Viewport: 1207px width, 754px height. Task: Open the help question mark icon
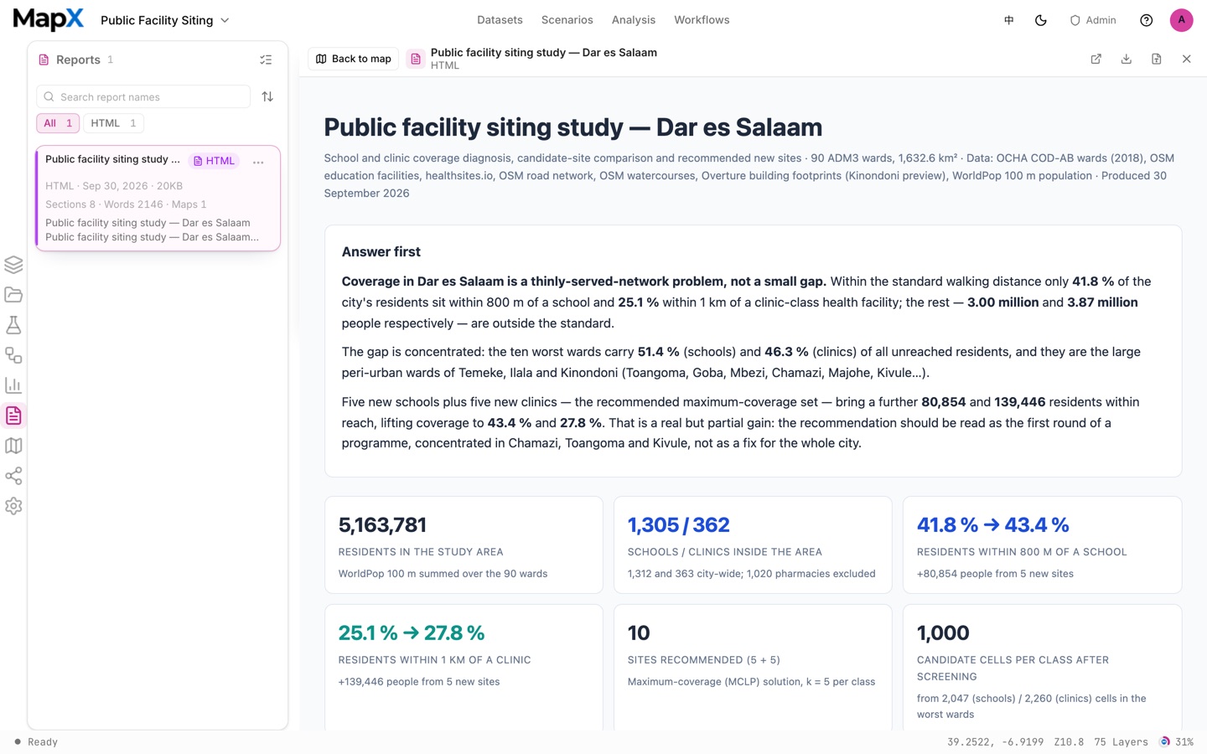[x=1147, y=20]
